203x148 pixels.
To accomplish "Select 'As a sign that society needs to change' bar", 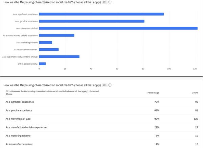I will click(x=59, y=56).
